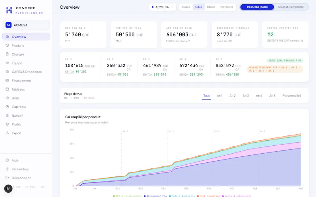Switch to Trésorerie (cash) view

pyautogui.click(x=257, y=7)
